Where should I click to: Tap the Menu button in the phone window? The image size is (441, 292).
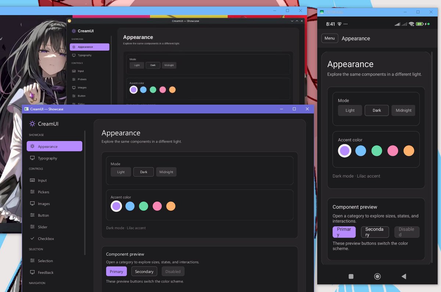click(x=330, y=38)
